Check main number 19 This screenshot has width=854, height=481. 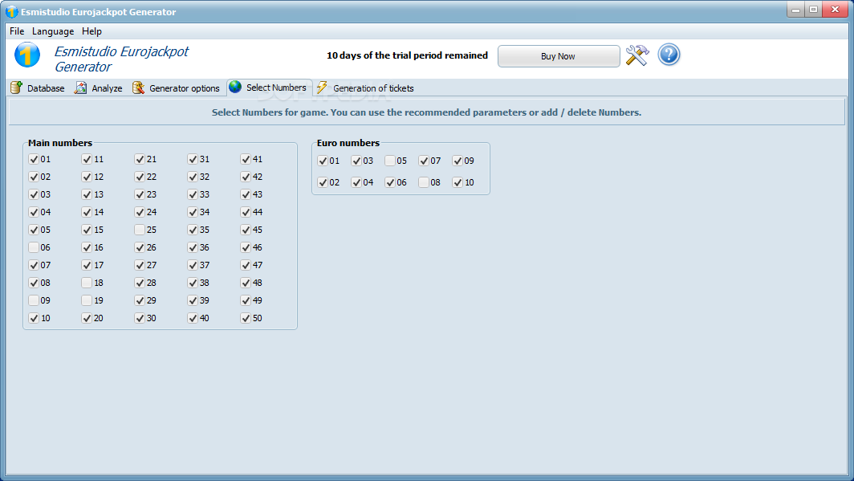(87, 300)
